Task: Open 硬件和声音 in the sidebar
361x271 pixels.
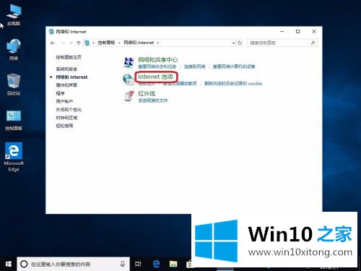Action: [x=66, y=85]
